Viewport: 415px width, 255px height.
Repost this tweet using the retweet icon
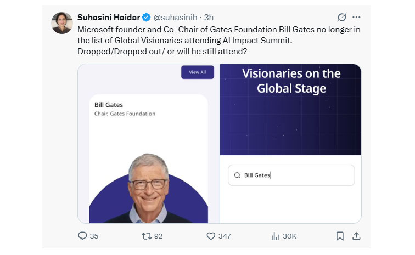145,236
